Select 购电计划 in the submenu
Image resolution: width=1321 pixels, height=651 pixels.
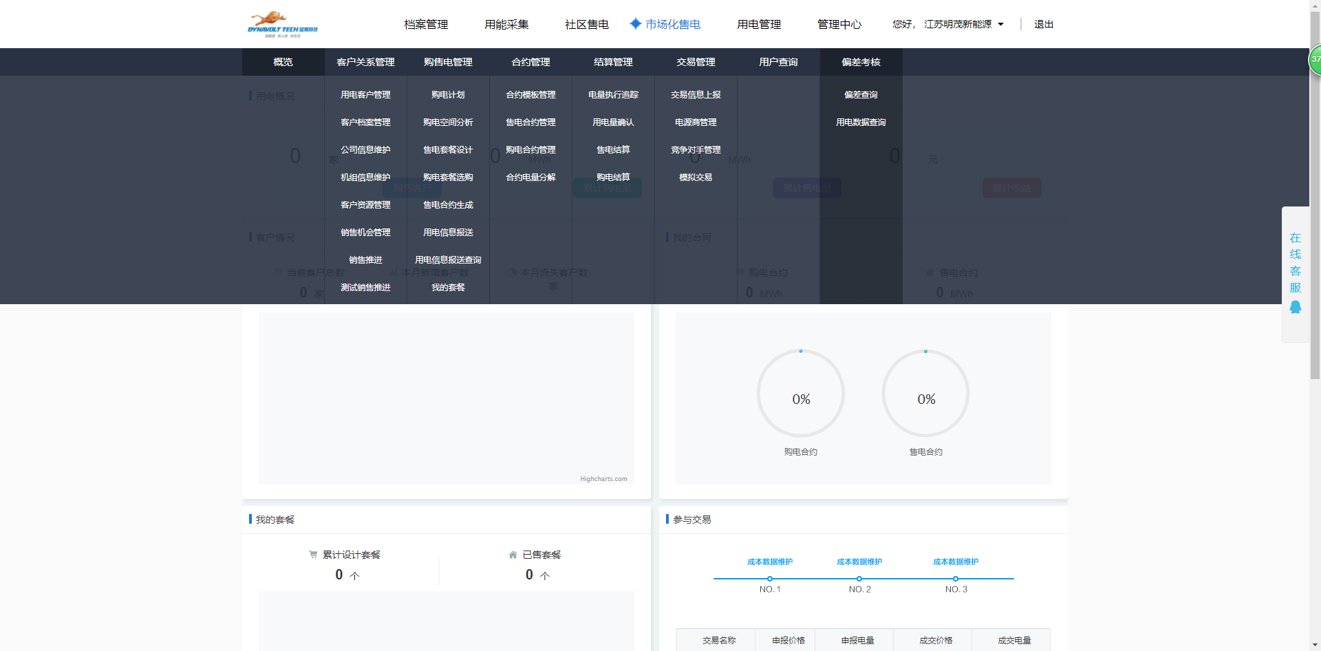[448, 95]
